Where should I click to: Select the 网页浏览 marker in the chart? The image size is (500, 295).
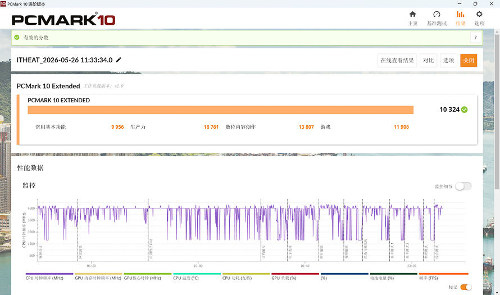(x=80, y=252)
